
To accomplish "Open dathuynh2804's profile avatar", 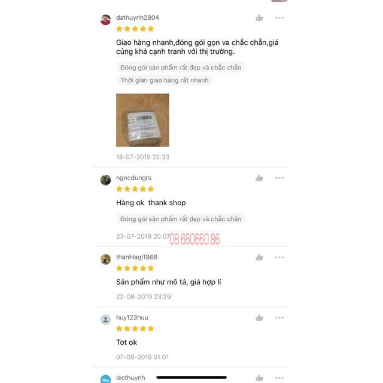I will tap(105, 20).
